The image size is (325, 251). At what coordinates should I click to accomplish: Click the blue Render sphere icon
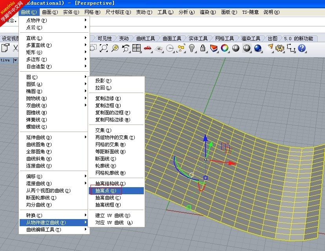(258, 48)
